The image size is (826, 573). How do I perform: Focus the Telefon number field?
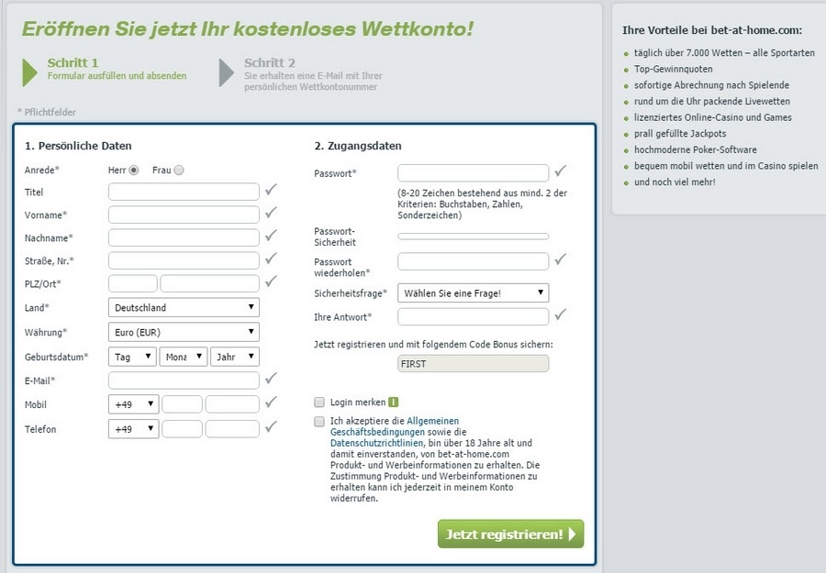tap(232, 429)
